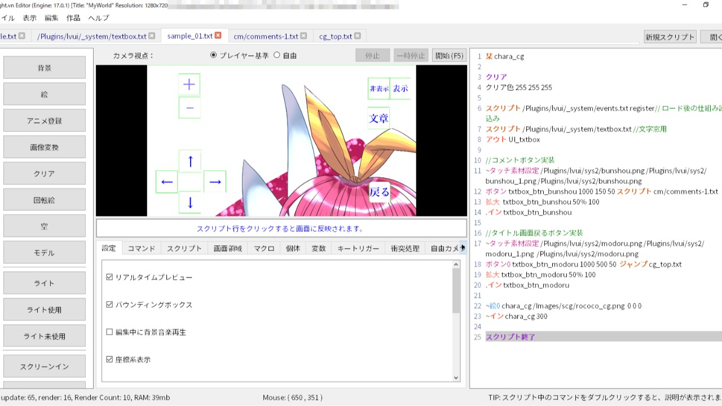722x406 pixels.
Task: Click the left arrow pan control in preview
Action: tap(166, 181)
